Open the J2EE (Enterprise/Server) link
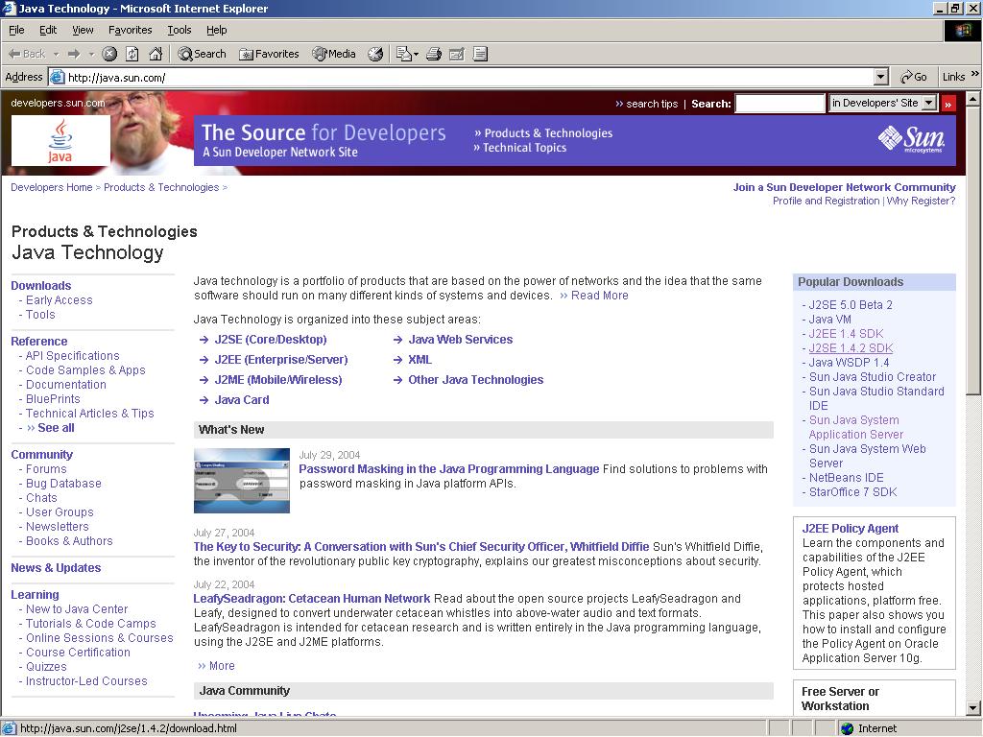Screen dimensions: 983x737 click(x=281, y=359)
